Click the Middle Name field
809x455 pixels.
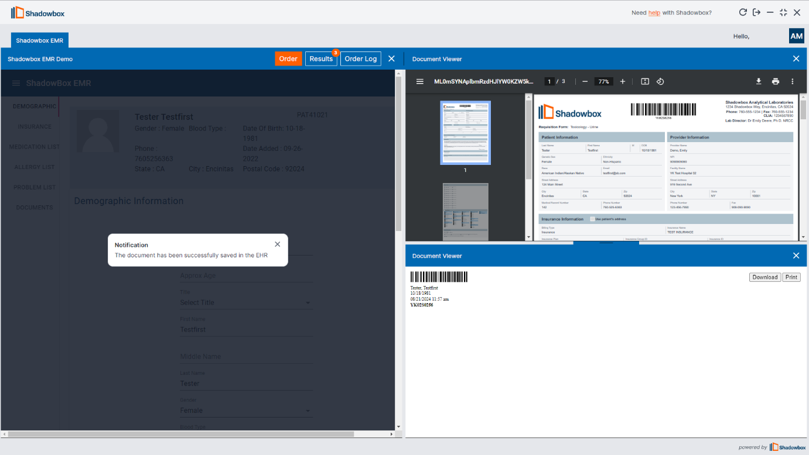pyautogui.click(x=246, y=356)
